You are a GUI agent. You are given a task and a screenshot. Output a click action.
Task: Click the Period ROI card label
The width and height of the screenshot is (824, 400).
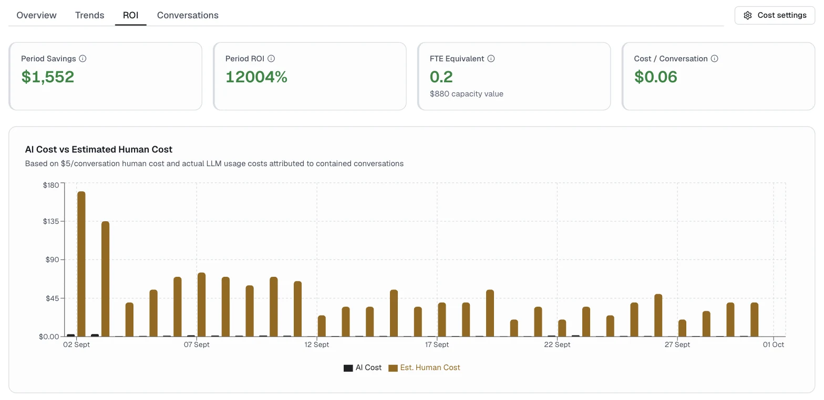point(245,59)
